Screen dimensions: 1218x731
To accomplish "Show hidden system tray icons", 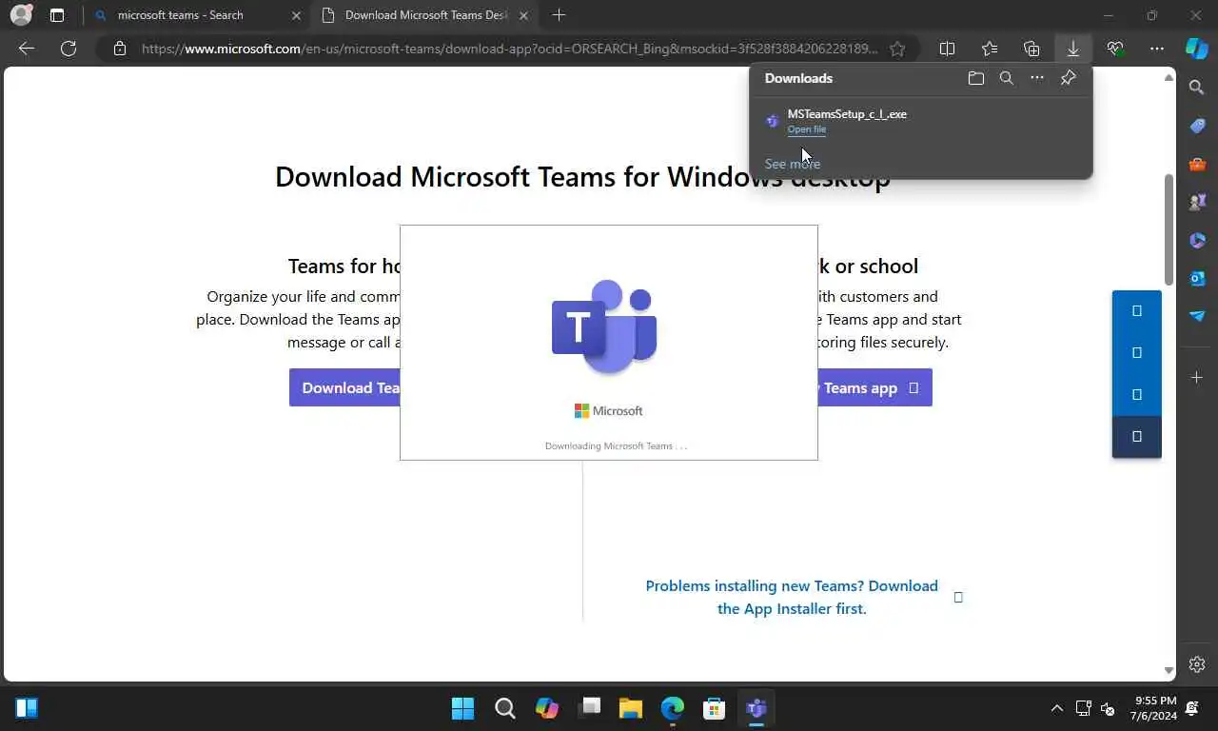I will [x=1056, y=708].
